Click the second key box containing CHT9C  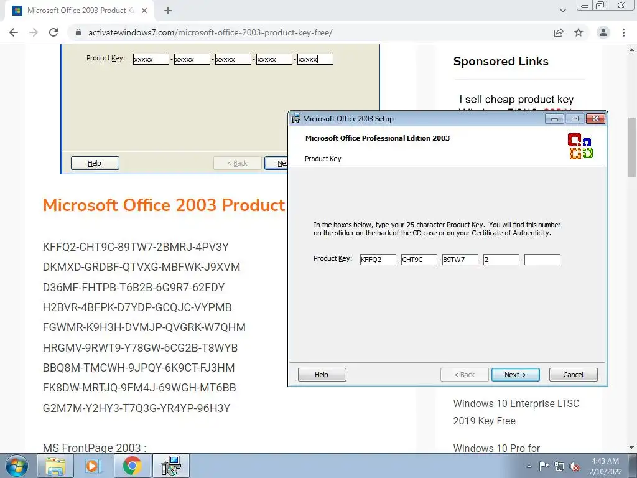click(x=419, y=260)
